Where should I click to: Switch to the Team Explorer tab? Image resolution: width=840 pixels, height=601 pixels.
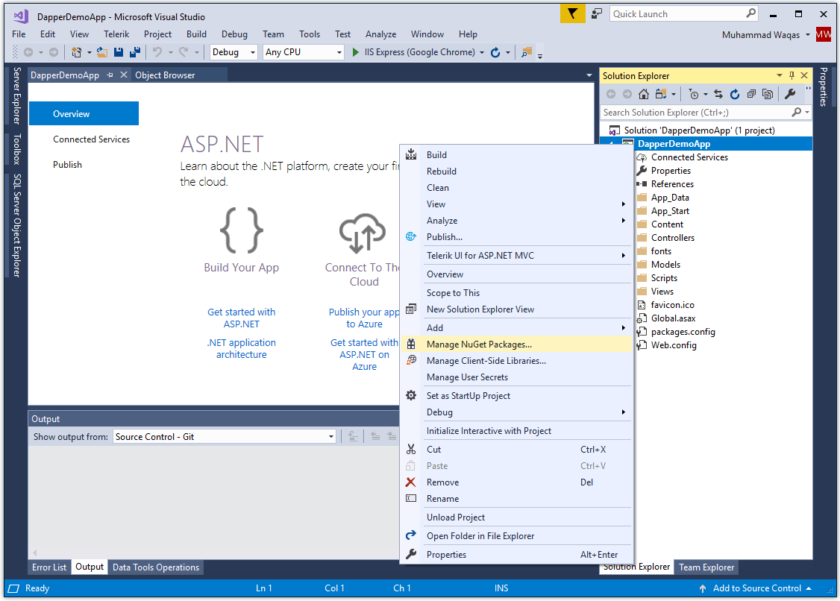[706, 567]
